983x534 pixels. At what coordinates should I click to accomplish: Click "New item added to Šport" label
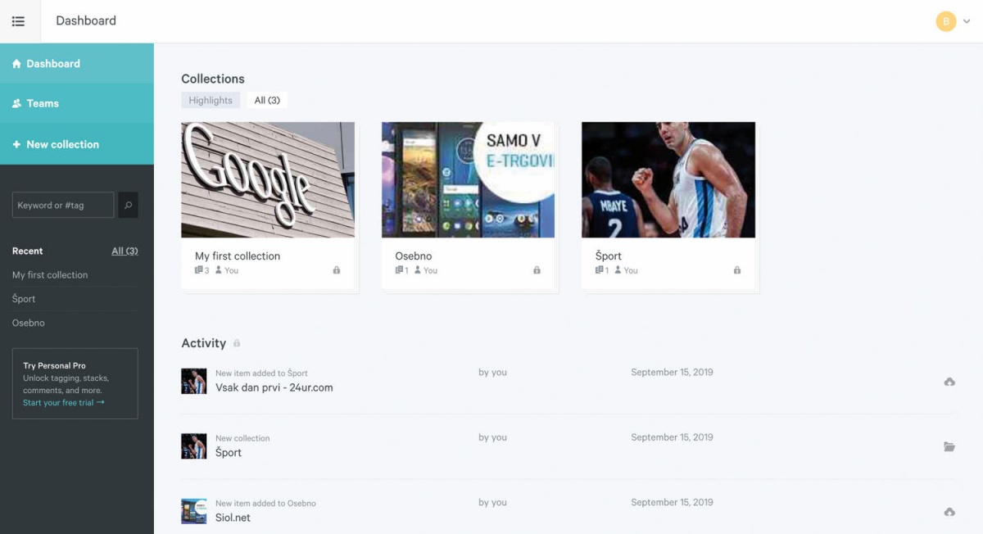(x=261, y=373)
